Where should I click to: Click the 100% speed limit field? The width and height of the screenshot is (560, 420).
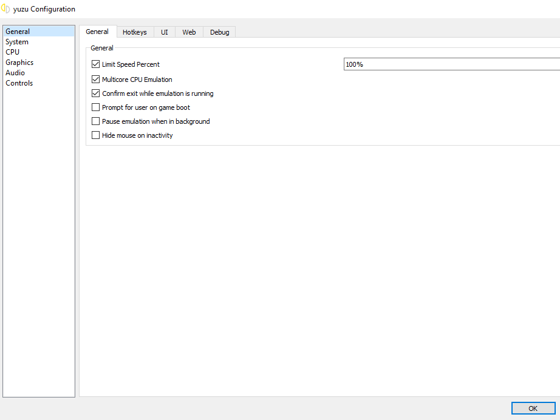point(452,64)
